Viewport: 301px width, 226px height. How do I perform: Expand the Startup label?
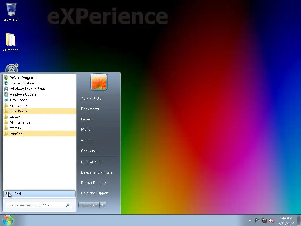pyautogui.click(x=15, y=128)
